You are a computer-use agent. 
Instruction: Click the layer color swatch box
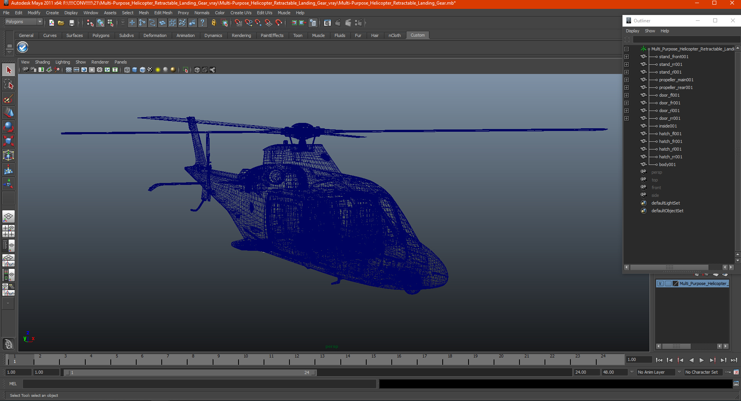[676, 284]
